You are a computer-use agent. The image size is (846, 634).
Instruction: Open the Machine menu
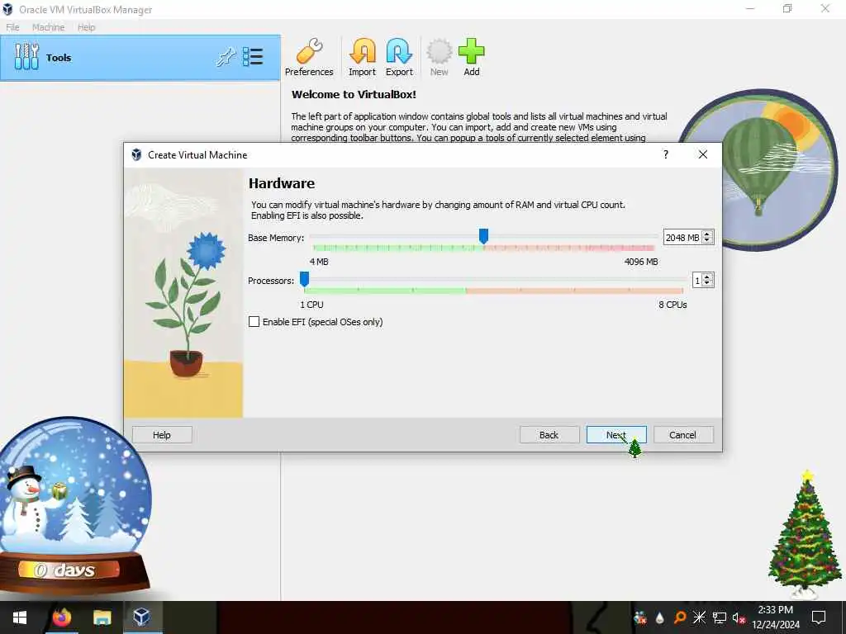[48, 27]
